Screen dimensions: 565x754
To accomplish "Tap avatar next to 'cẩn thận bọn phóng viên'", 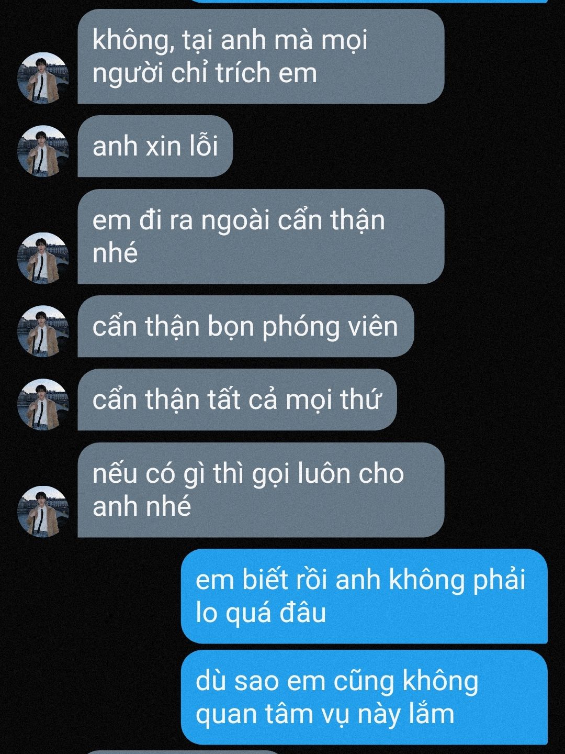I will 43,331.
